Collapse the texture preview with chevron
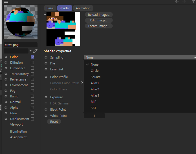The width and height of the screenshot is (196, 154). tap(45, 15)
